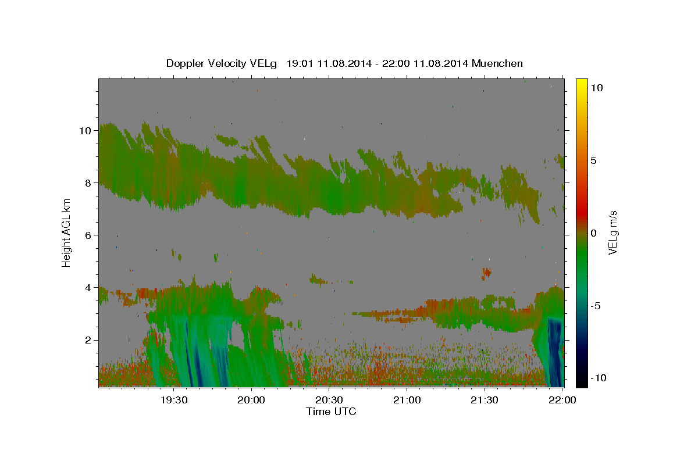Click the 19:30 time tick label
Screen dimensions: 698x465
pos(173,400)
